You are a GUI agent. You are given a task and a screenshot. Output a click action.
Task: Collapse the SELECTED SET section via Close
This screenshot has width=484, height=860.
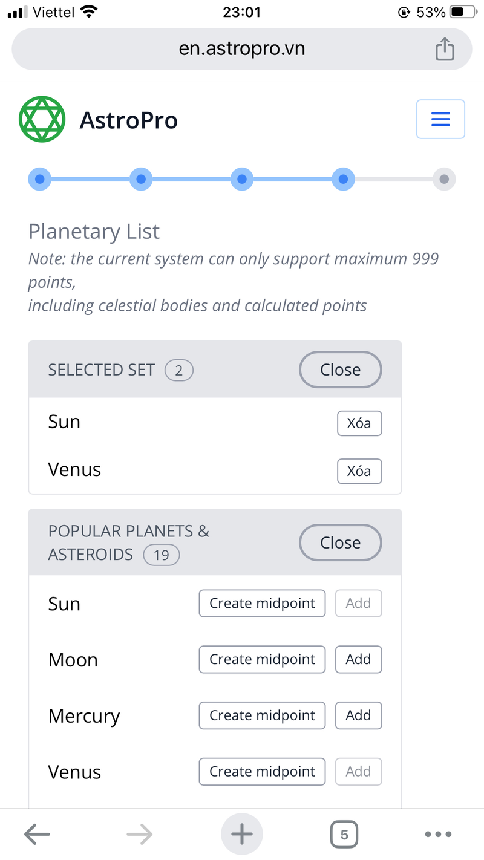(340, 370)
